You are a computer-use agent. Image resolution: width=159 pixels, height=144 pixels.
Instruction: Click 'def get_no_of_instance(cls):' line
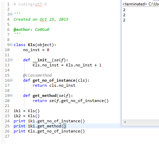[56, 80]
